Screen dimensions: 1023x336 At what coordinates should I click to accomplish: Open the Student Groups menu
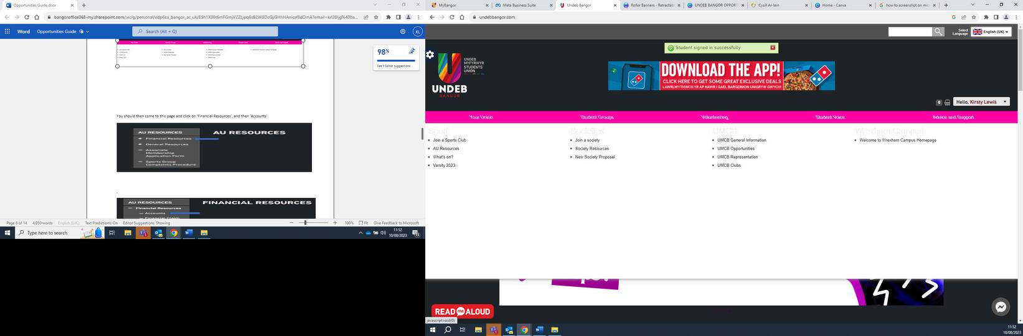coord(597,117)
